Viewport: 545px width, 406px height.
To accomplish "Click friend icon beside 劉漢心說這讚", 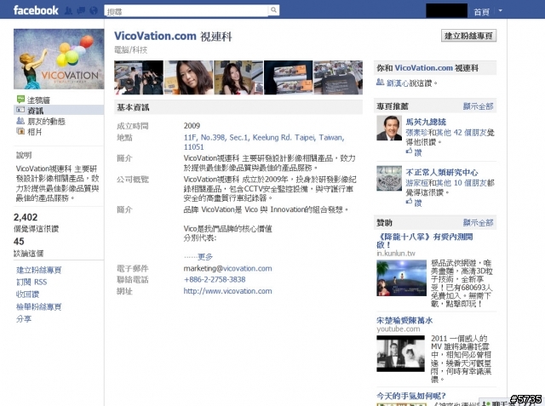I will pyautogui.click(x=381, y=83).
